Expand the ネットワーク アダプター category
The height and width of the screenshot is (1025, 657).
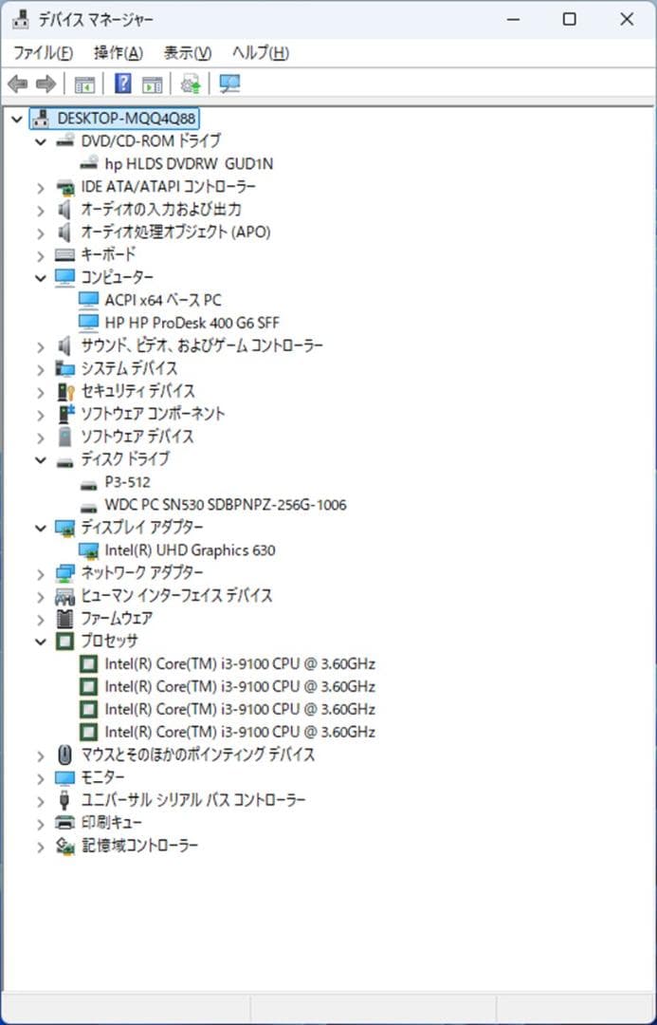pos(41,573)
